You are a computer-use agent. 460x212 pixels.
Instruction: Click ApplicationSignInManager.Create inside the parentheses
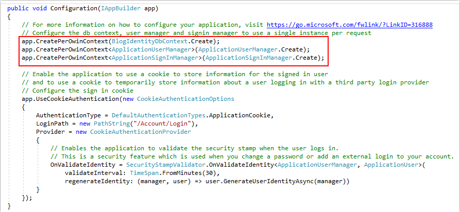(x=261, y=58)
